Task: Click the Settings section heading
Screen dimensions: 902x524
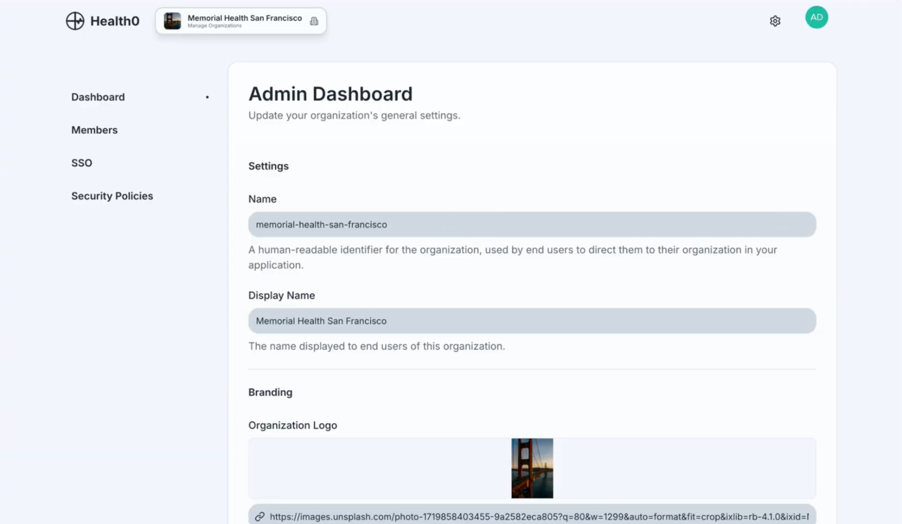Action: pos(268,166)
